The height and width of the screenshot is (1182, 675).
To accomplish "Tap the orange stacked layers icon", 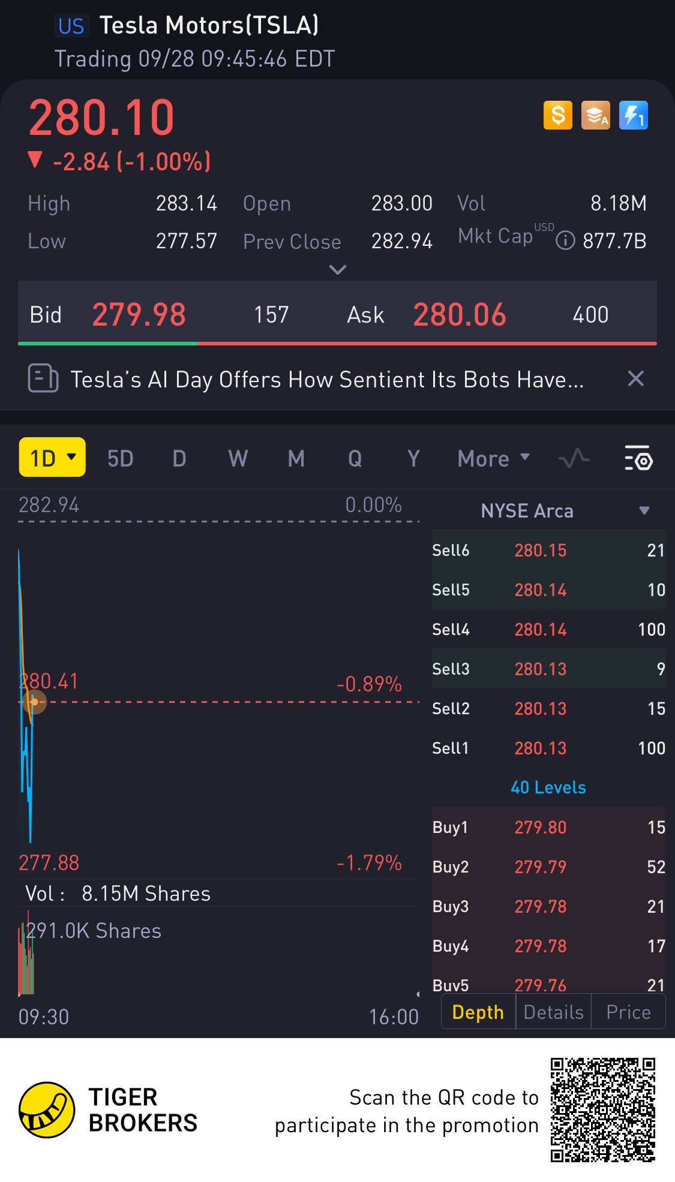I will pos(595,115).
